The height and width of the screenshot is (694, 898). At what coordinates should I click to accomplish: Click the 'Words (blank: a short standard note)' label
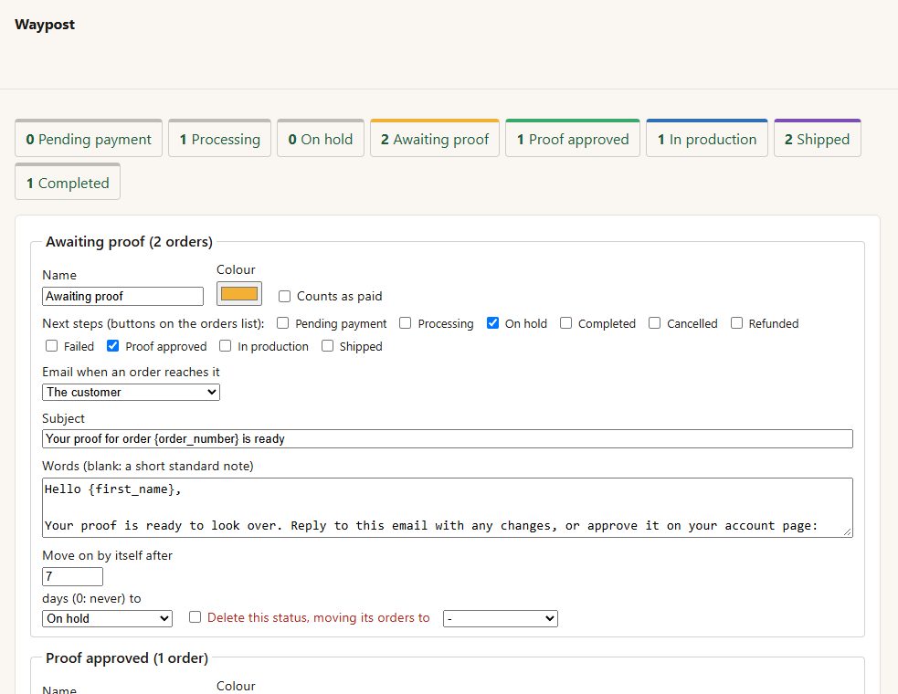pyautogui.click(x=148, y=466)
